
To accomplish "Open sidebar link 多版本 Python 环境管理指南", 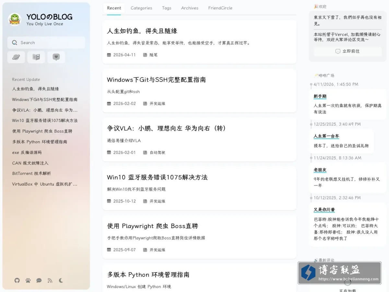I will (40, 142).
